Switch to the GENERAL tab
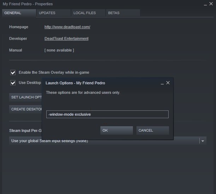Image resolution: width=216 pixels, height=194 pixels. (19, 13)
